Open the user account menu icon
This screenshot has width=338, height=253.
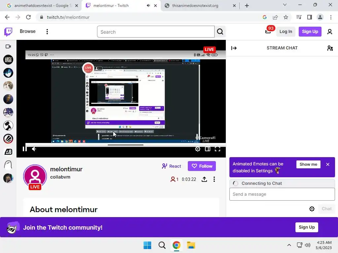330,32
